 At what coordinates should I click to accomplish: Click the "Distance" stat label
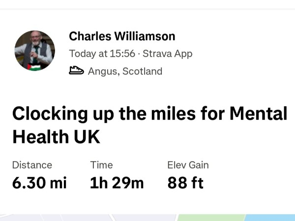coord(32,165)
